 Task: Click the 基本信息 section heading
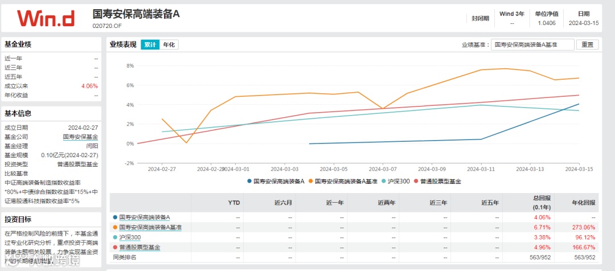pos(18,114)
